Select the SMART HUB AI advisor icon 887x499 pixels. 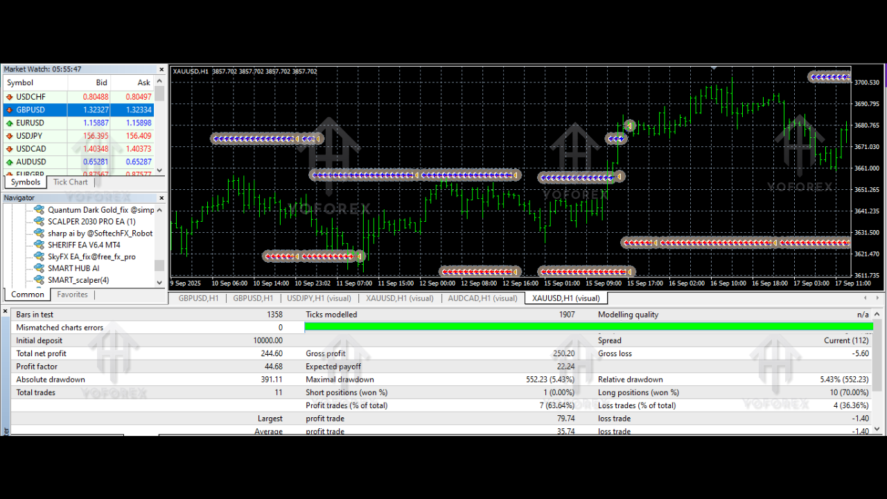point(39,269)
